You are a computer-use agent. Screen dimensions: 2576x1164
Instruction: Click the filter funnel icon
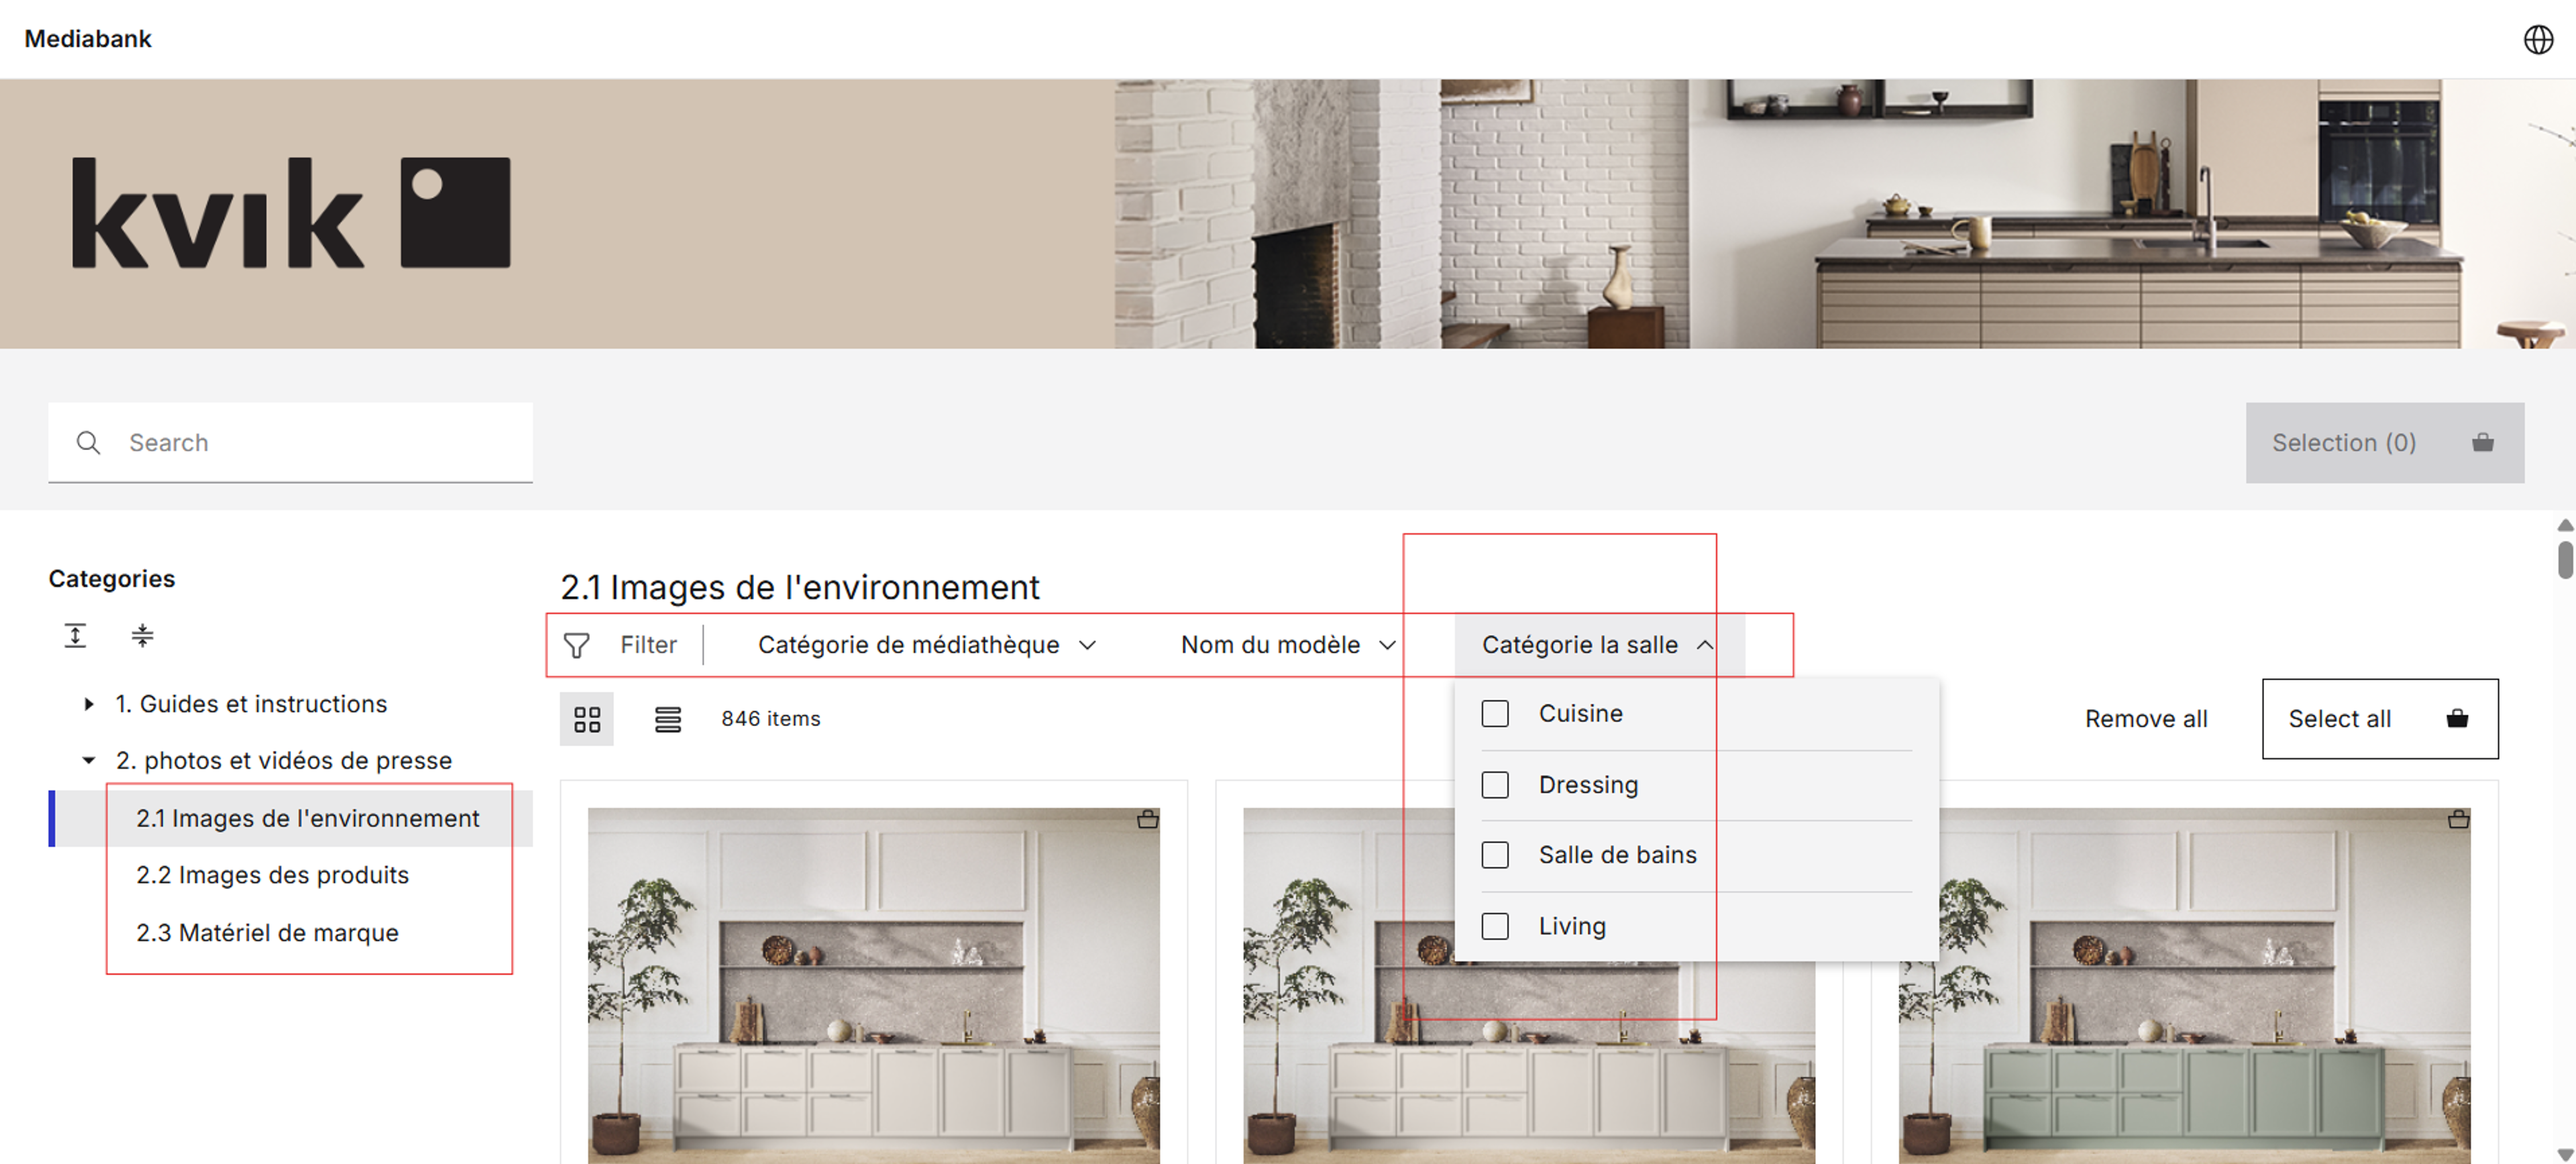point(576,645)
